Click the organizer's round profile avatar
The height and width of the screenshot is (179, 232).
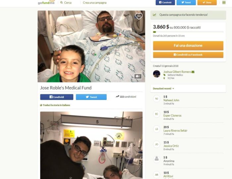(156, 74)
